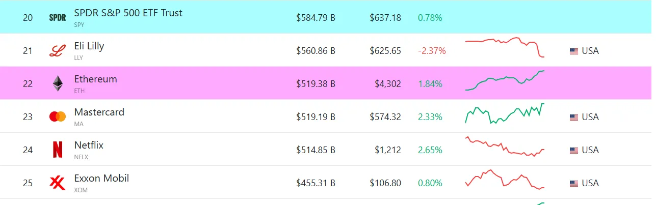The width and height of the screenshot is (656, 205).
Task: View the Mastercard sparkline chart
Action: tap(505, 113)
